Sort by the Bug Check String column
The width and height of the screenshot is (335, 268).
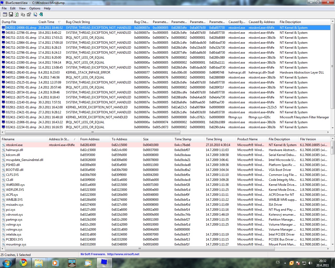point(98,22)
